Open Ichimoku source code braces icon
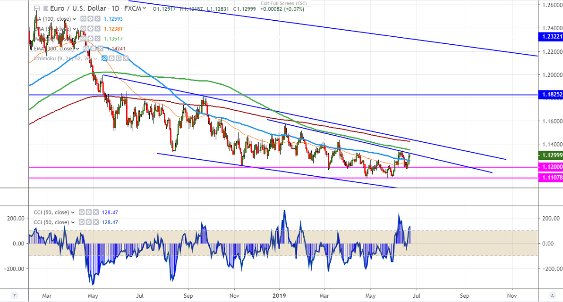 119,58
